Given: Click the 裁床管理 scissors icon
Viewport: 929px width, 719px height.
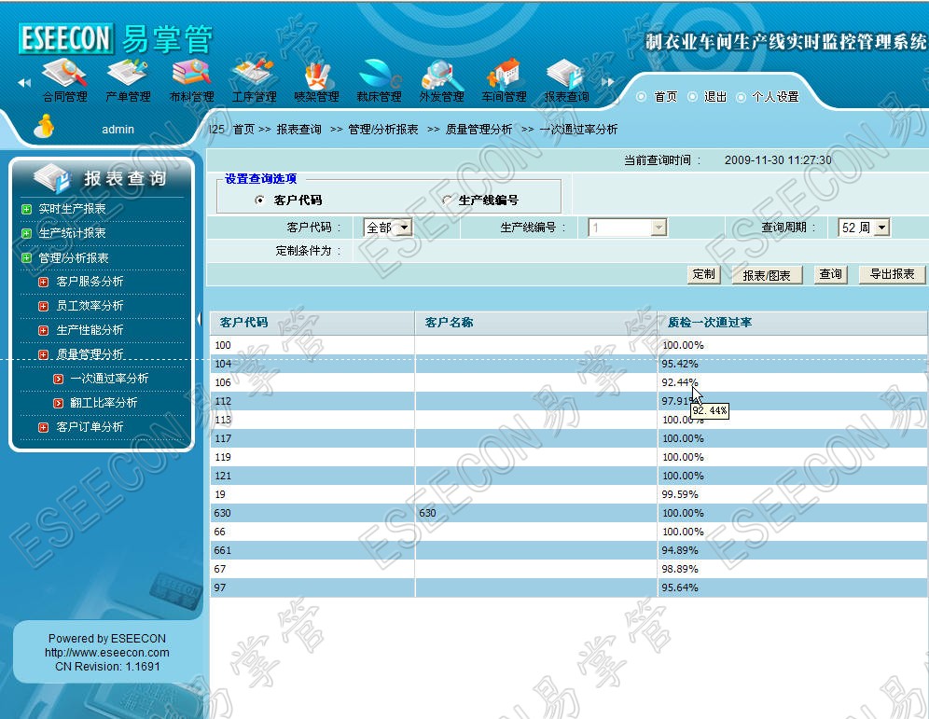Looking at the screenshot, I should [x=379, y=75].
